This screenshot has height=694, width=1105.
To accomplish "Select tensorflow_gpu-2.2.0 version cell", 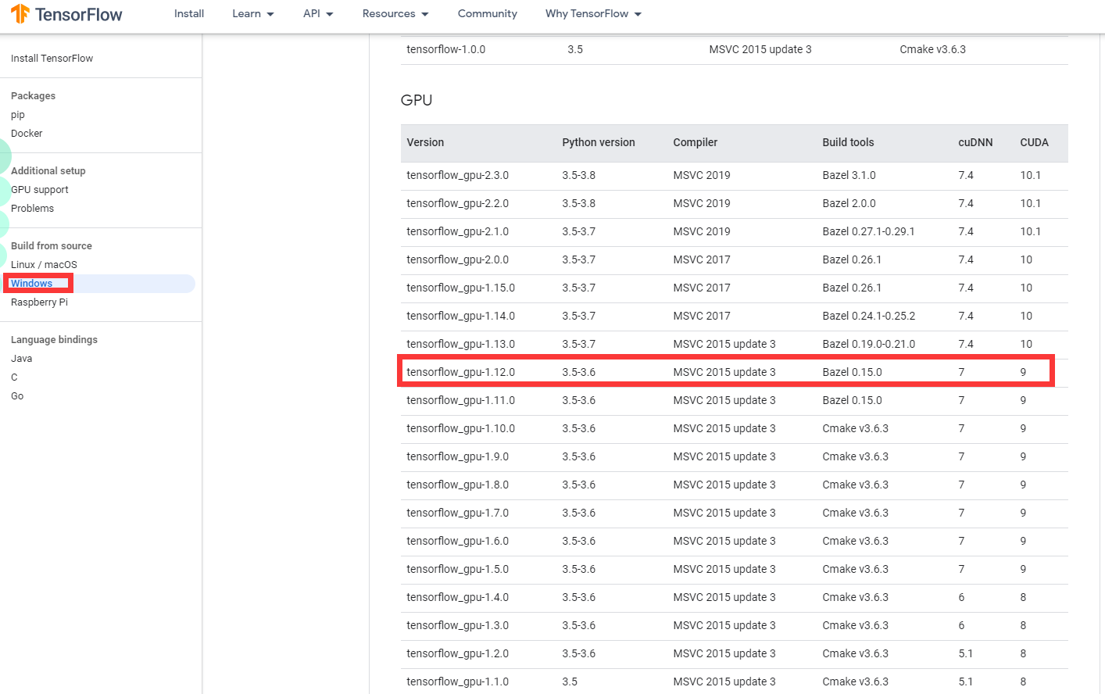I will pos(458,203).
